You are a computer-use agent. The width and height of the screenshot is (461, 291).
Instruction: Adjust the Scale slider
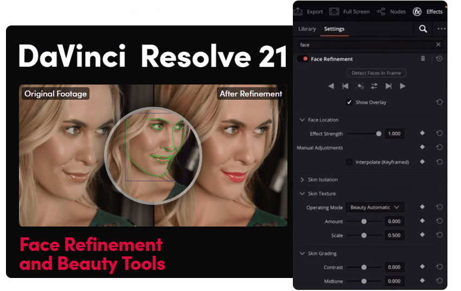364,235
